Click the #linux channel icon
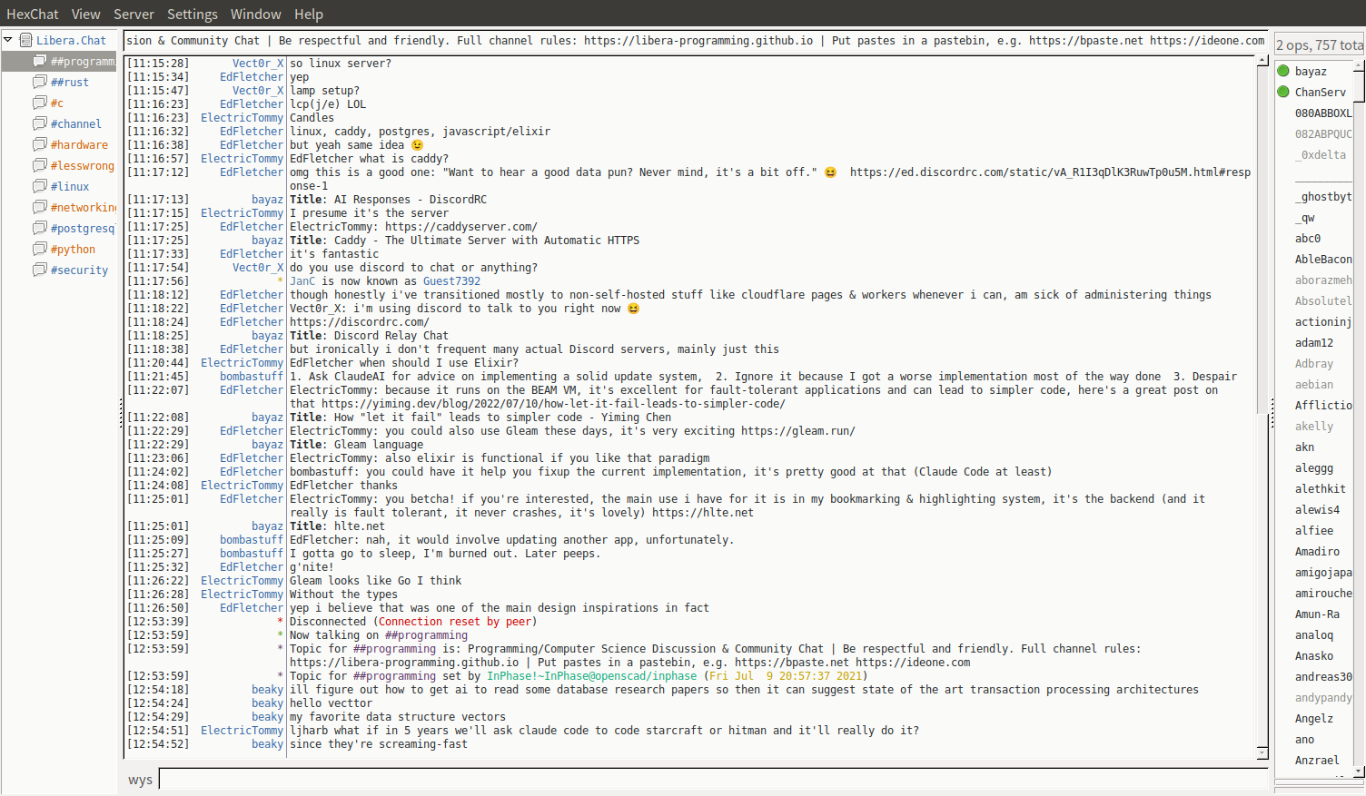 click(39, 186)
